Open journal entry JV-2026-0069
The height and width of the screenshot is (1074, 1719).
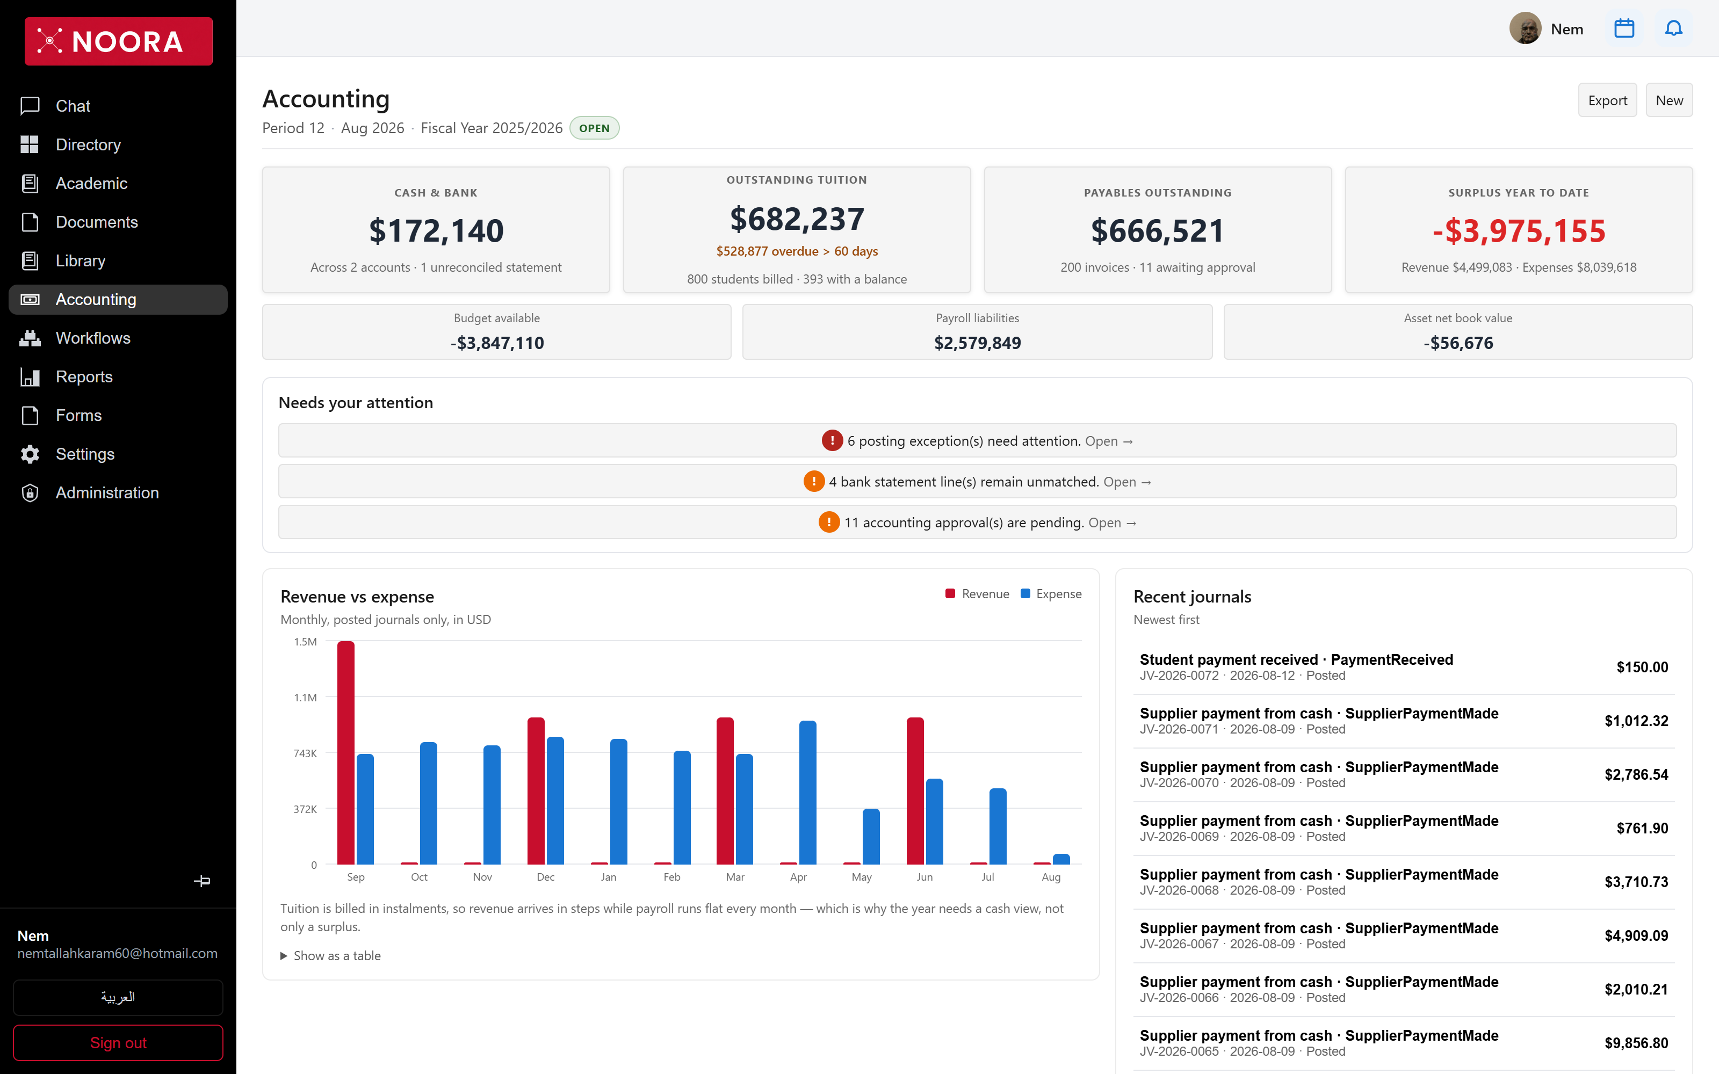click(1404, 828)
